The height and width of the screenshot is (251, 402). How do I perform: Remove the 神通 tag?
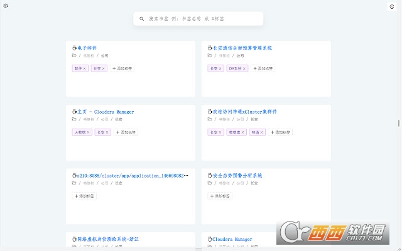click(261, 132)
